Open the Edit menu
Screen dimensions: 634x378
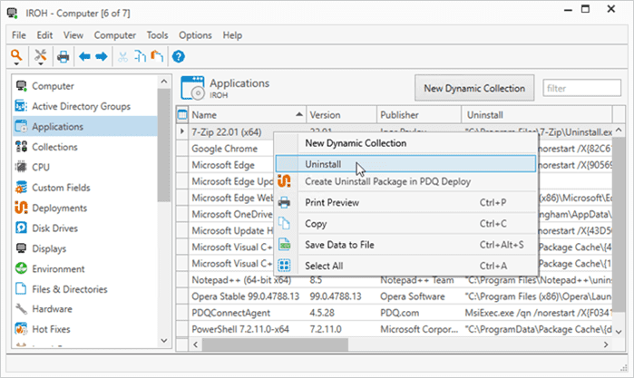point(44,35)
